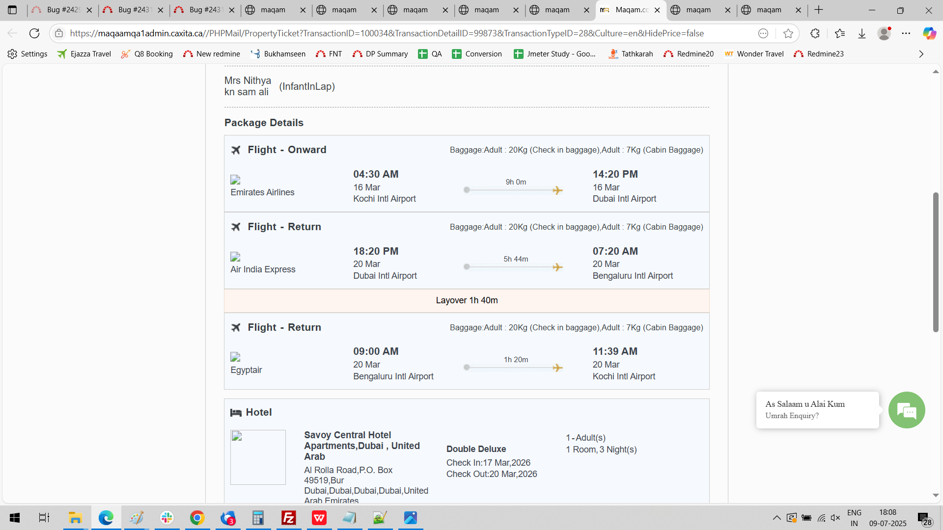Open a new browser tab

tap(819, 10)
